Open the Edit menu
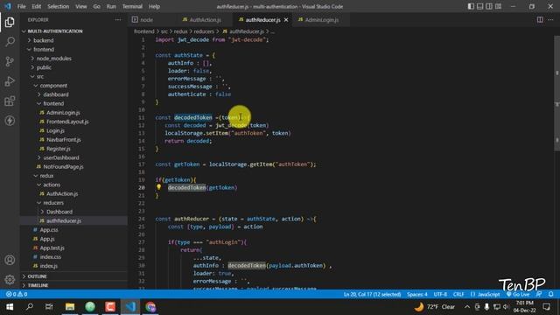The image size is (560, 315). pyautogui.click(x=37, y=6)
